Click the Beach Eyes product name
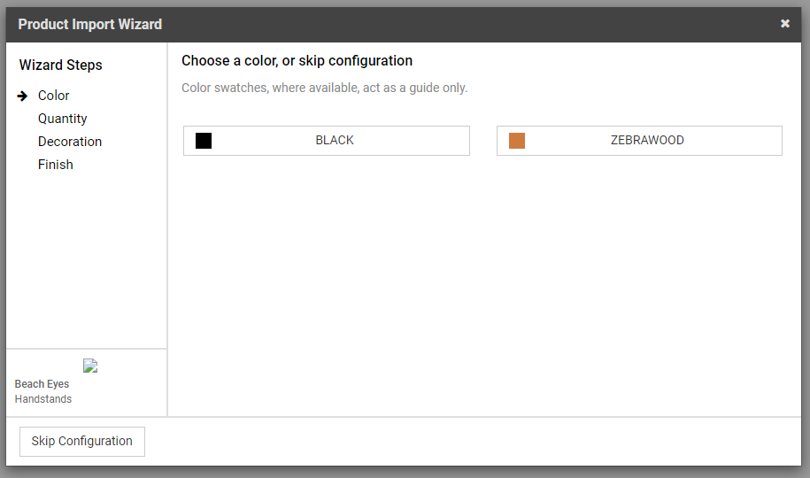Viewport: 810px width, 478px height. pyautogui.click(x=42, y=384)
